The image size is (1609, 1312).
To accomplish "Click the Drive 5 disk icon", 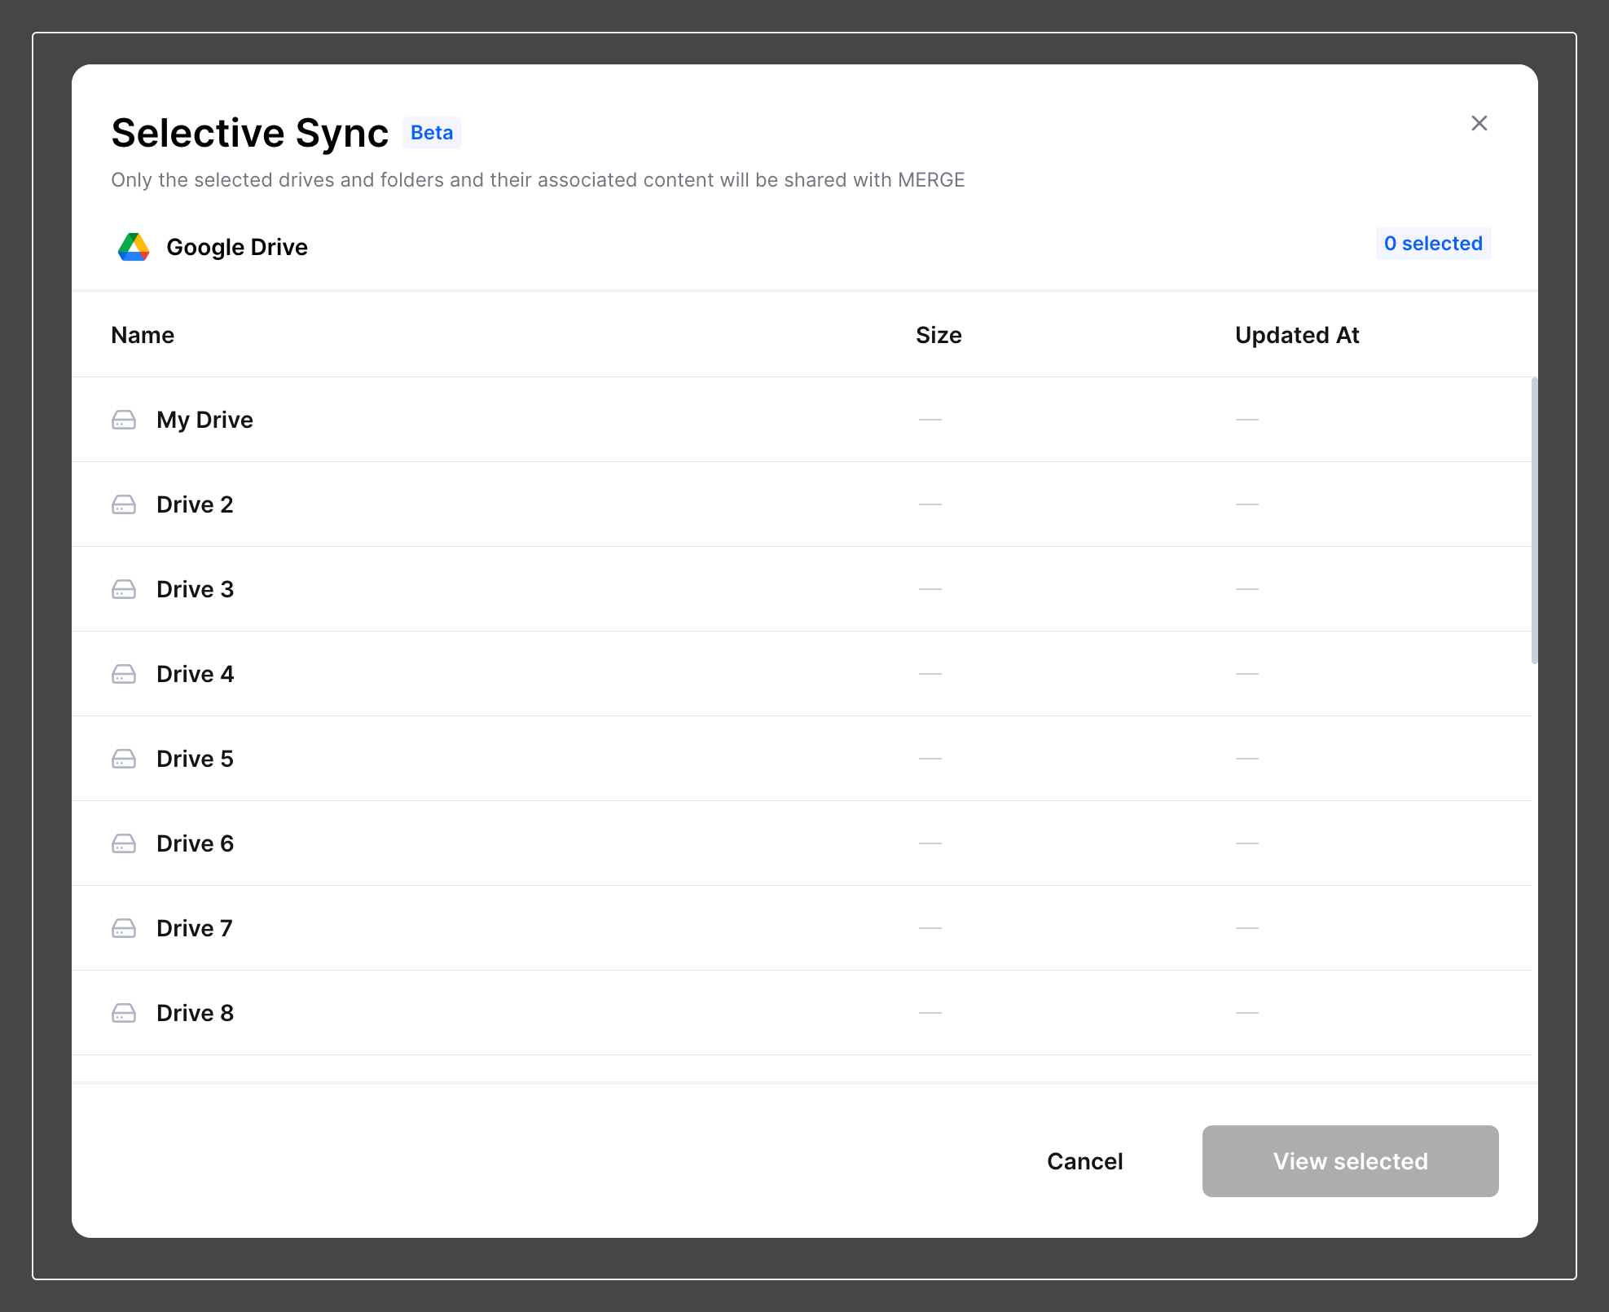I will pyautogui.click(x=124, y=759).
